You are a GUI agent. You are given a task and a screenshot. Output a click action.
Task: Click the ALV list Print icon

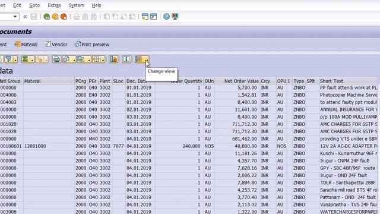[56, 59]
